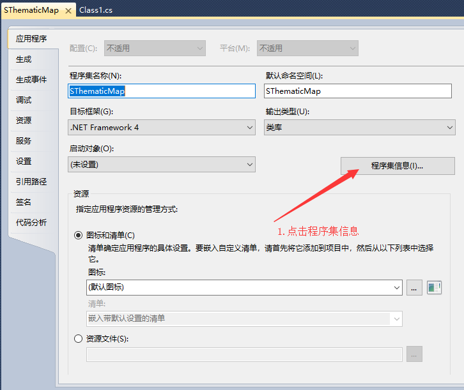
Task: Close the SThematicMap document tab
Action: [68, 11]
